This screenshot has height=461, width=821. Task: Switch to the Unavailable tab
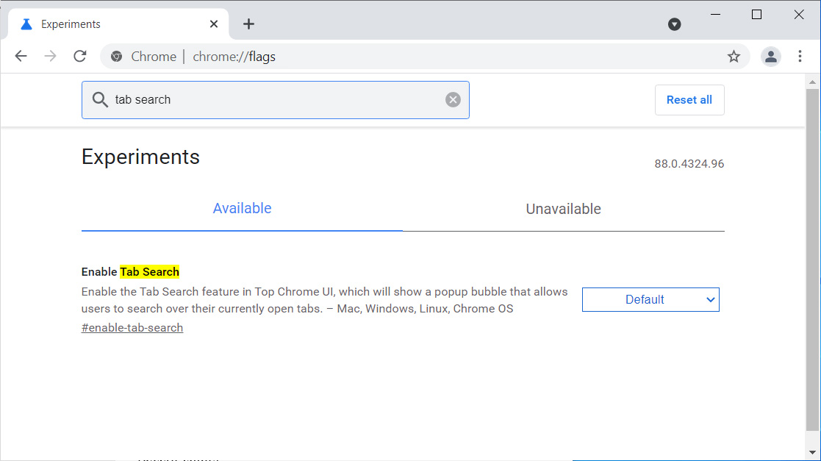click(564, 209)
